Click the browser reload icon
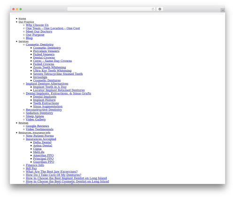This screenshot has height=198, width=235. click(x=153, y=9)
